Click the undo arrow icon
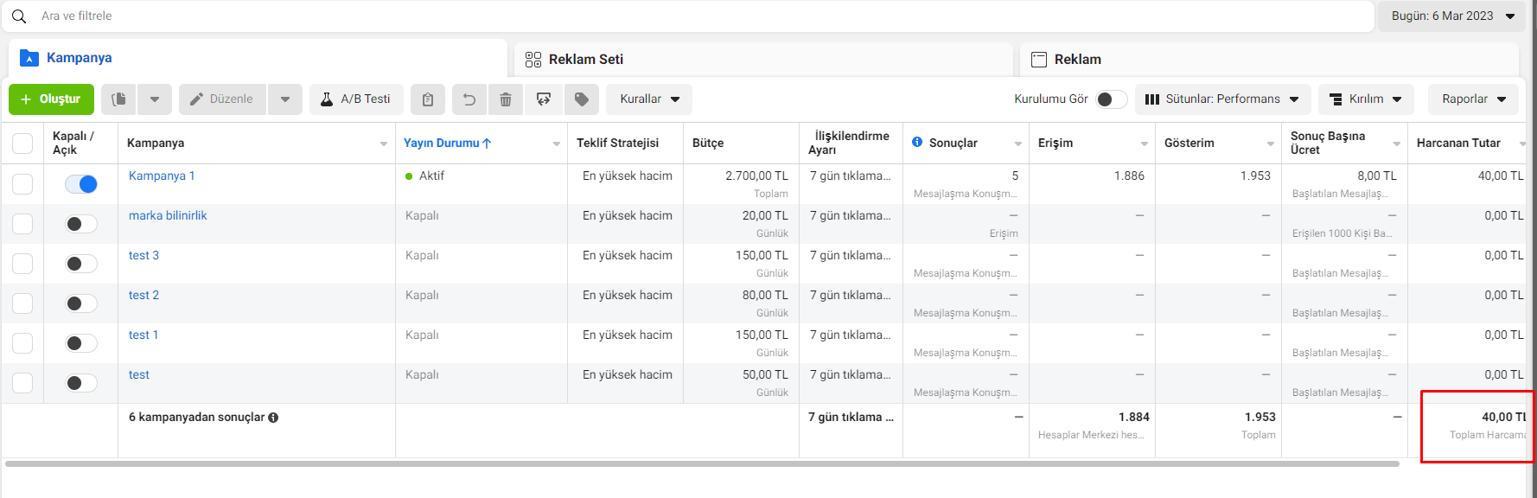This screenshot has height=498, width=1537. (469, 99)
